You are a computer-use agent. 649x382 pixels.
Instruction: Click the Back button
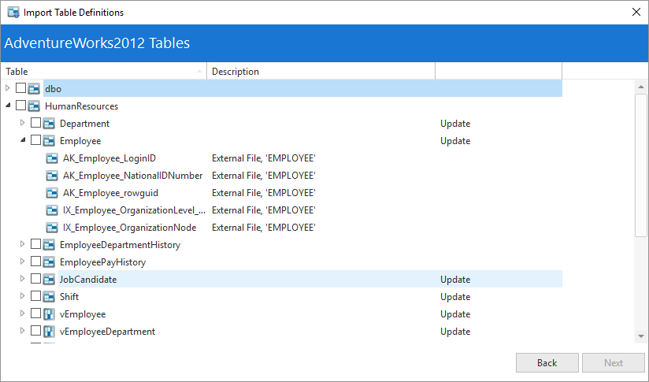pos(547,363)
